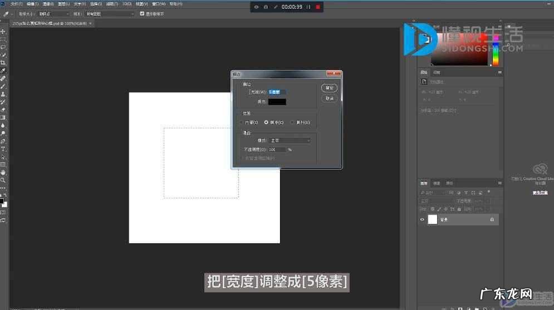Choose the Inside (内部) stroke location

point(242,122)
